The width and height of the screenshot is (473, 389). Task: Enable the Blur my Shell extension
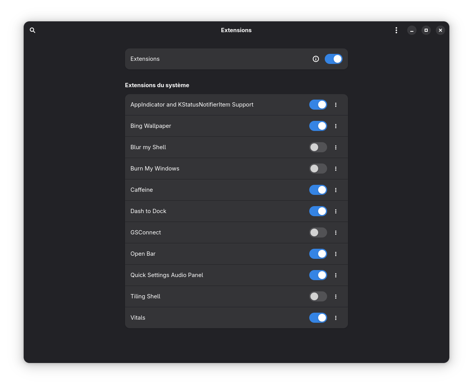[318, 147]
